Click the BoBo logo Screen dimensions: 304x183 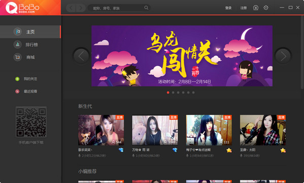22,8
